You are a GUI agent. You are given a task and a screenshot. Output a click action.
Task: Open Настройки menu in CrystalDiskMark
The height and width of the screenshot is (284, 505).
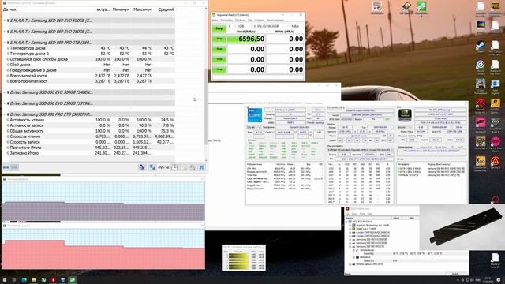[226, 20]
